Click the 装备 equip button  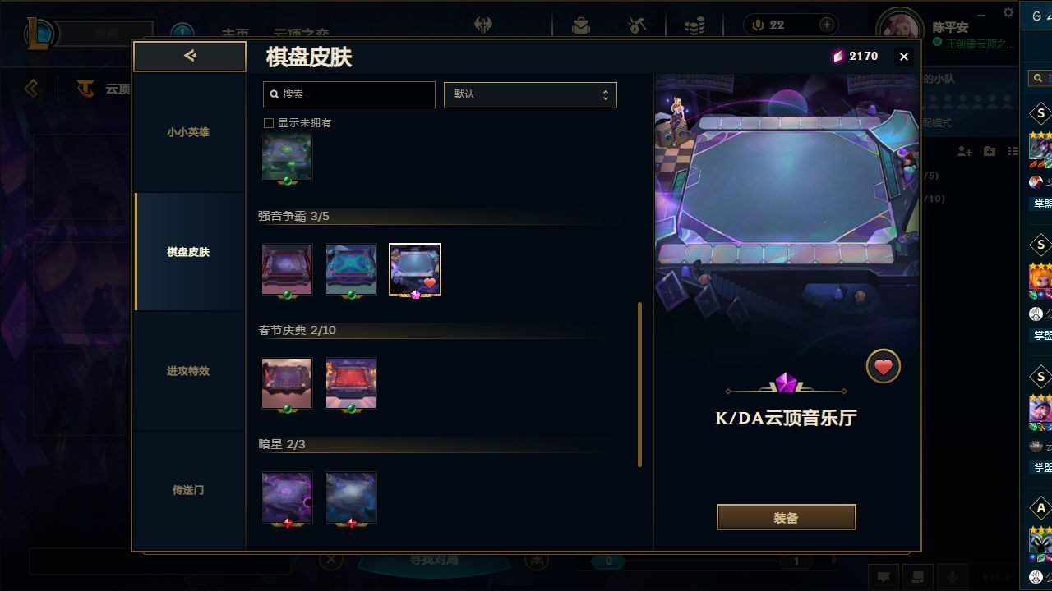pos(786,518)
